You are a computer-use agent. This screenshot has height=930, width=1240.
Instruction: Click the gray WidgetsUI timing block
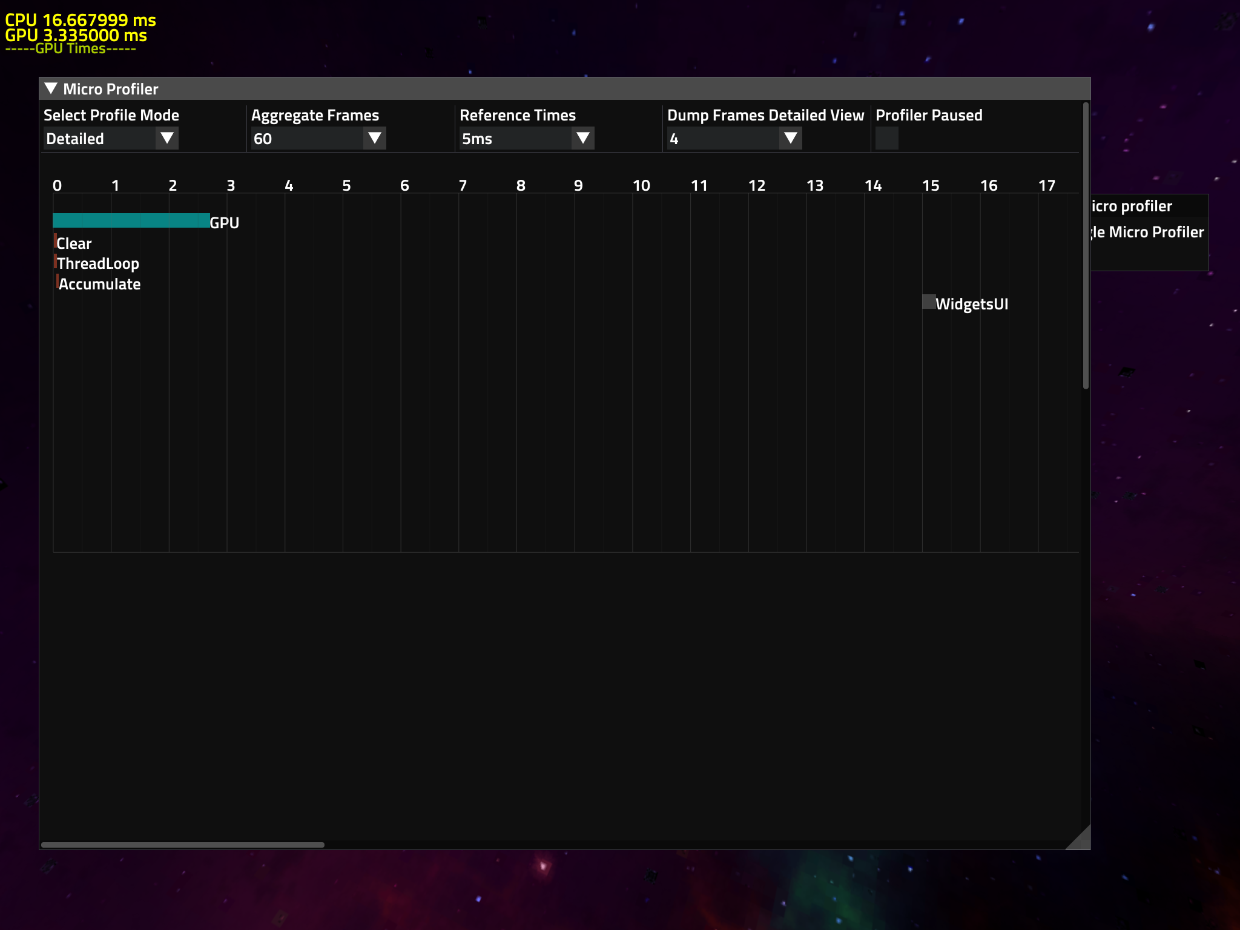tap(928, 301)
